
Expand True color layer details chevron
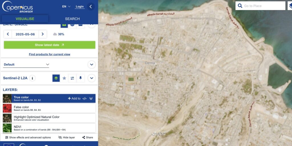pos(91,99)
